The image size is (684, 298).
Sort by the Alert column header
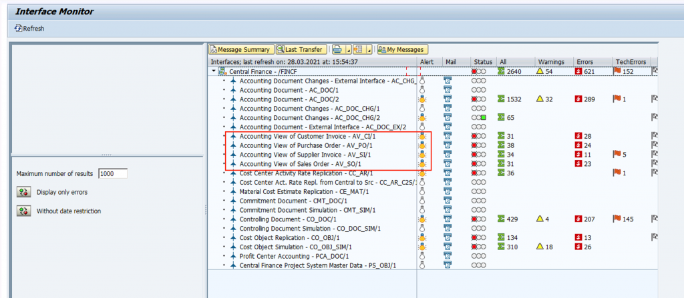pos(430,62)
